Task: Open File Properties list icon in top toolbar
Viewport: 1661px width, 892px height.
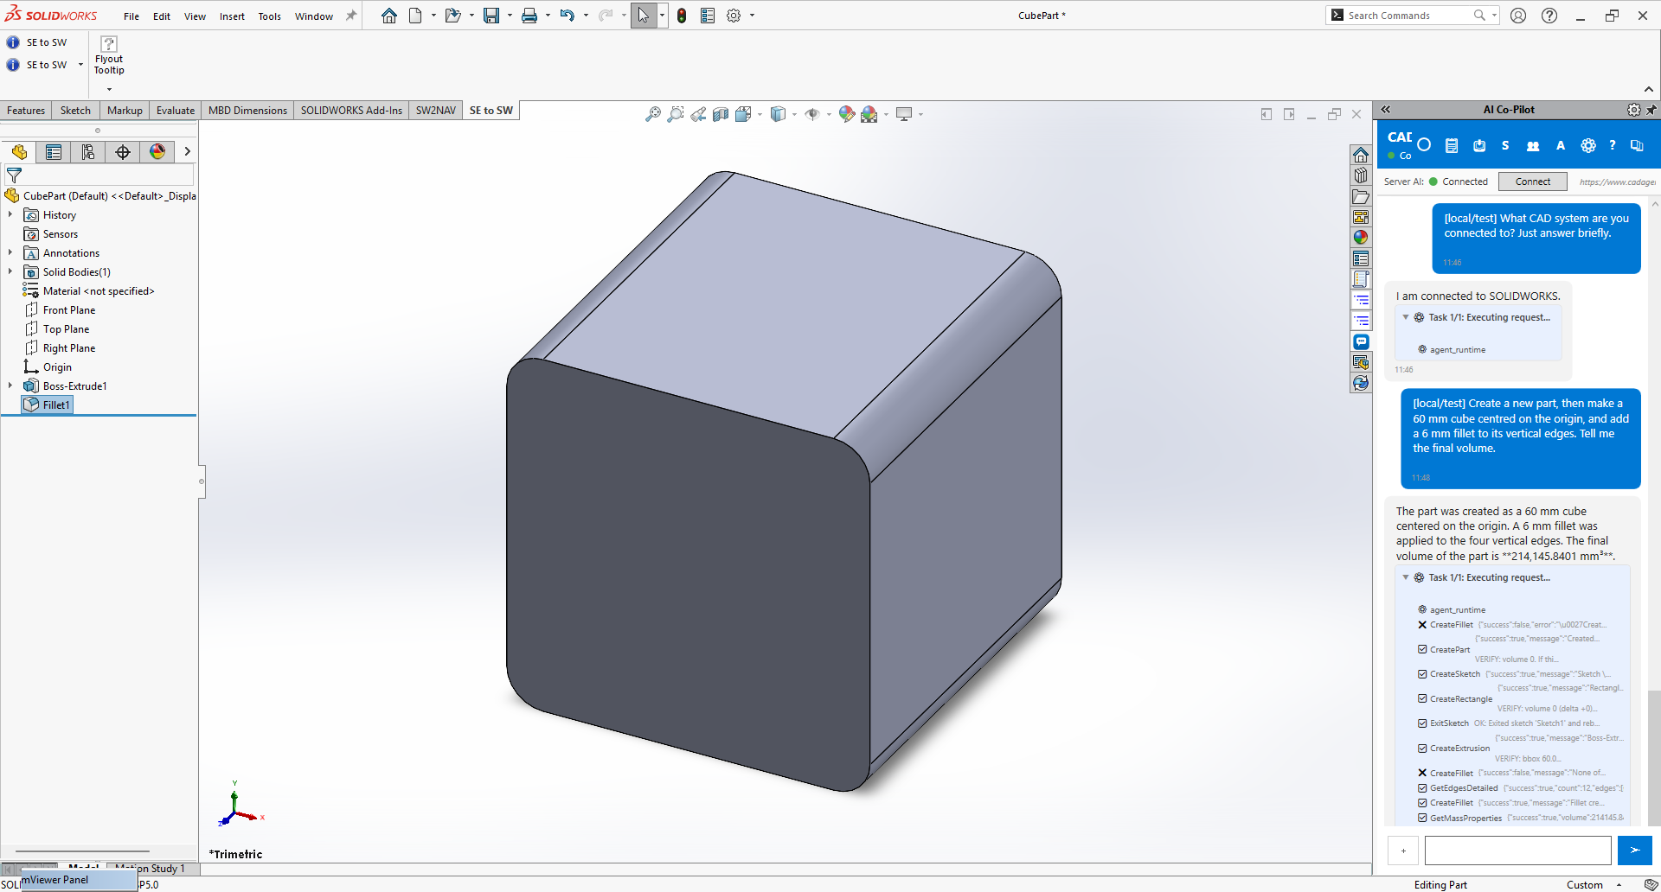Action: click(x=708, y=16)
